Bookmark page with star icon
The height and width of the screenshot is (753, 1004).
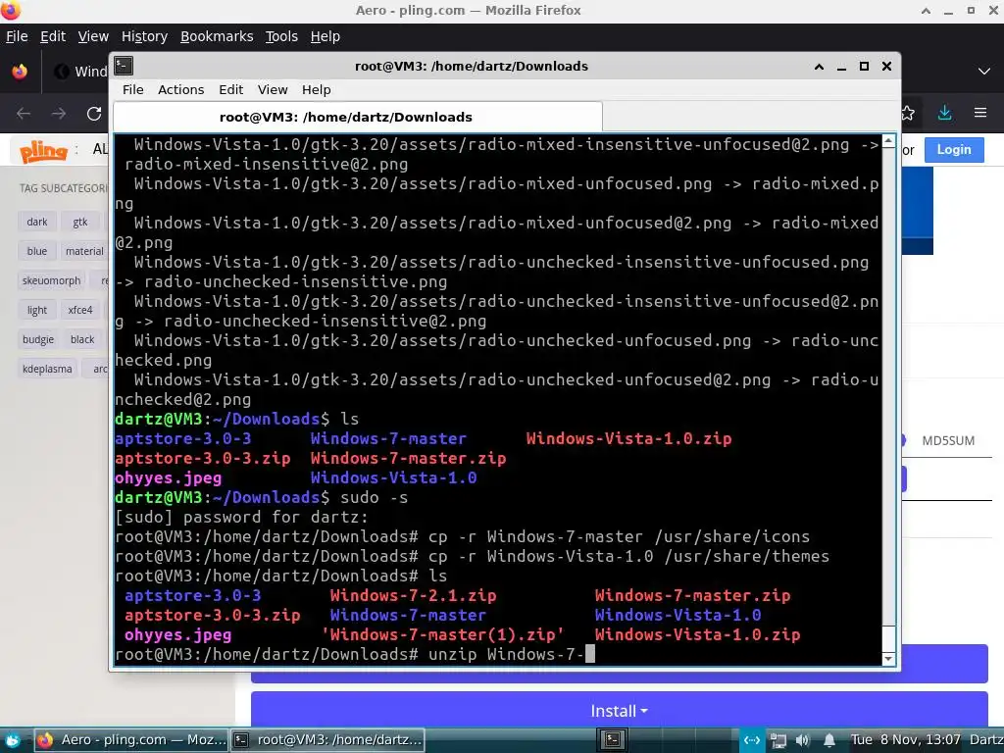[x=908, y=114]
